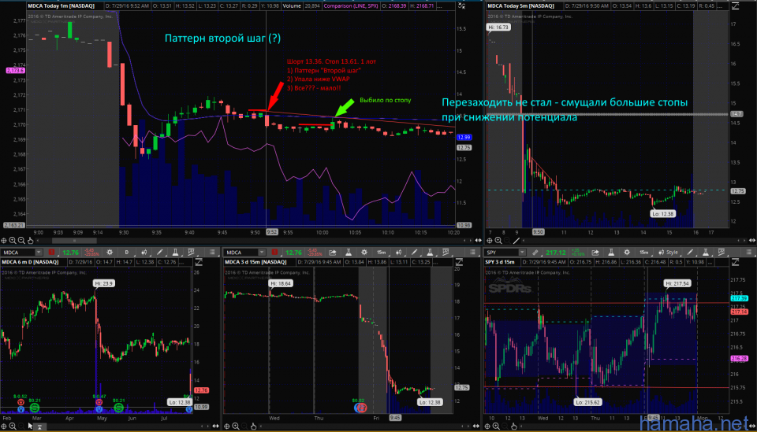
Task: Open chart style candle icon in MDCA daily chart
Action: click(144, 253)
